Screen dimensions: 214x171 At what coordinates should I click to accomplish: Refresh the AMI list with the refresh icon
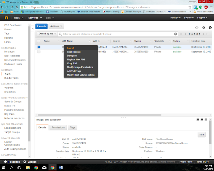[x=197, y=28]
